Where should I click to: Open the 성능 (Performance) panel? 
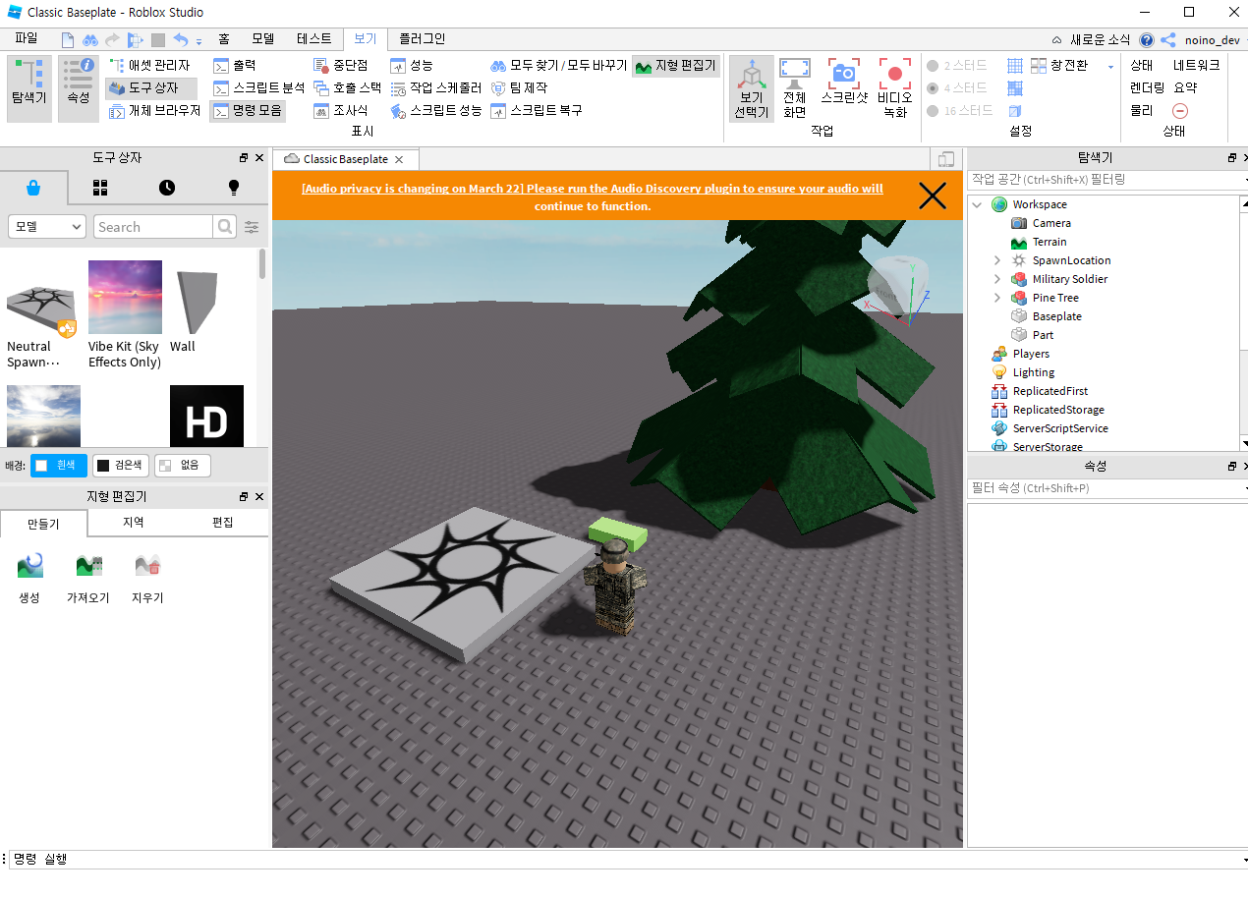412,65
